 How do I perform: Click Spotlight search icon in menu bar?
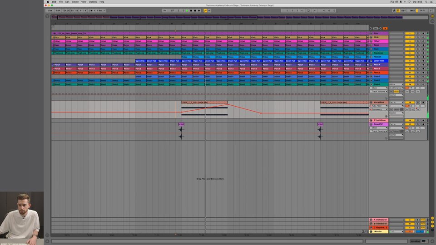click(x=426, y=2)
